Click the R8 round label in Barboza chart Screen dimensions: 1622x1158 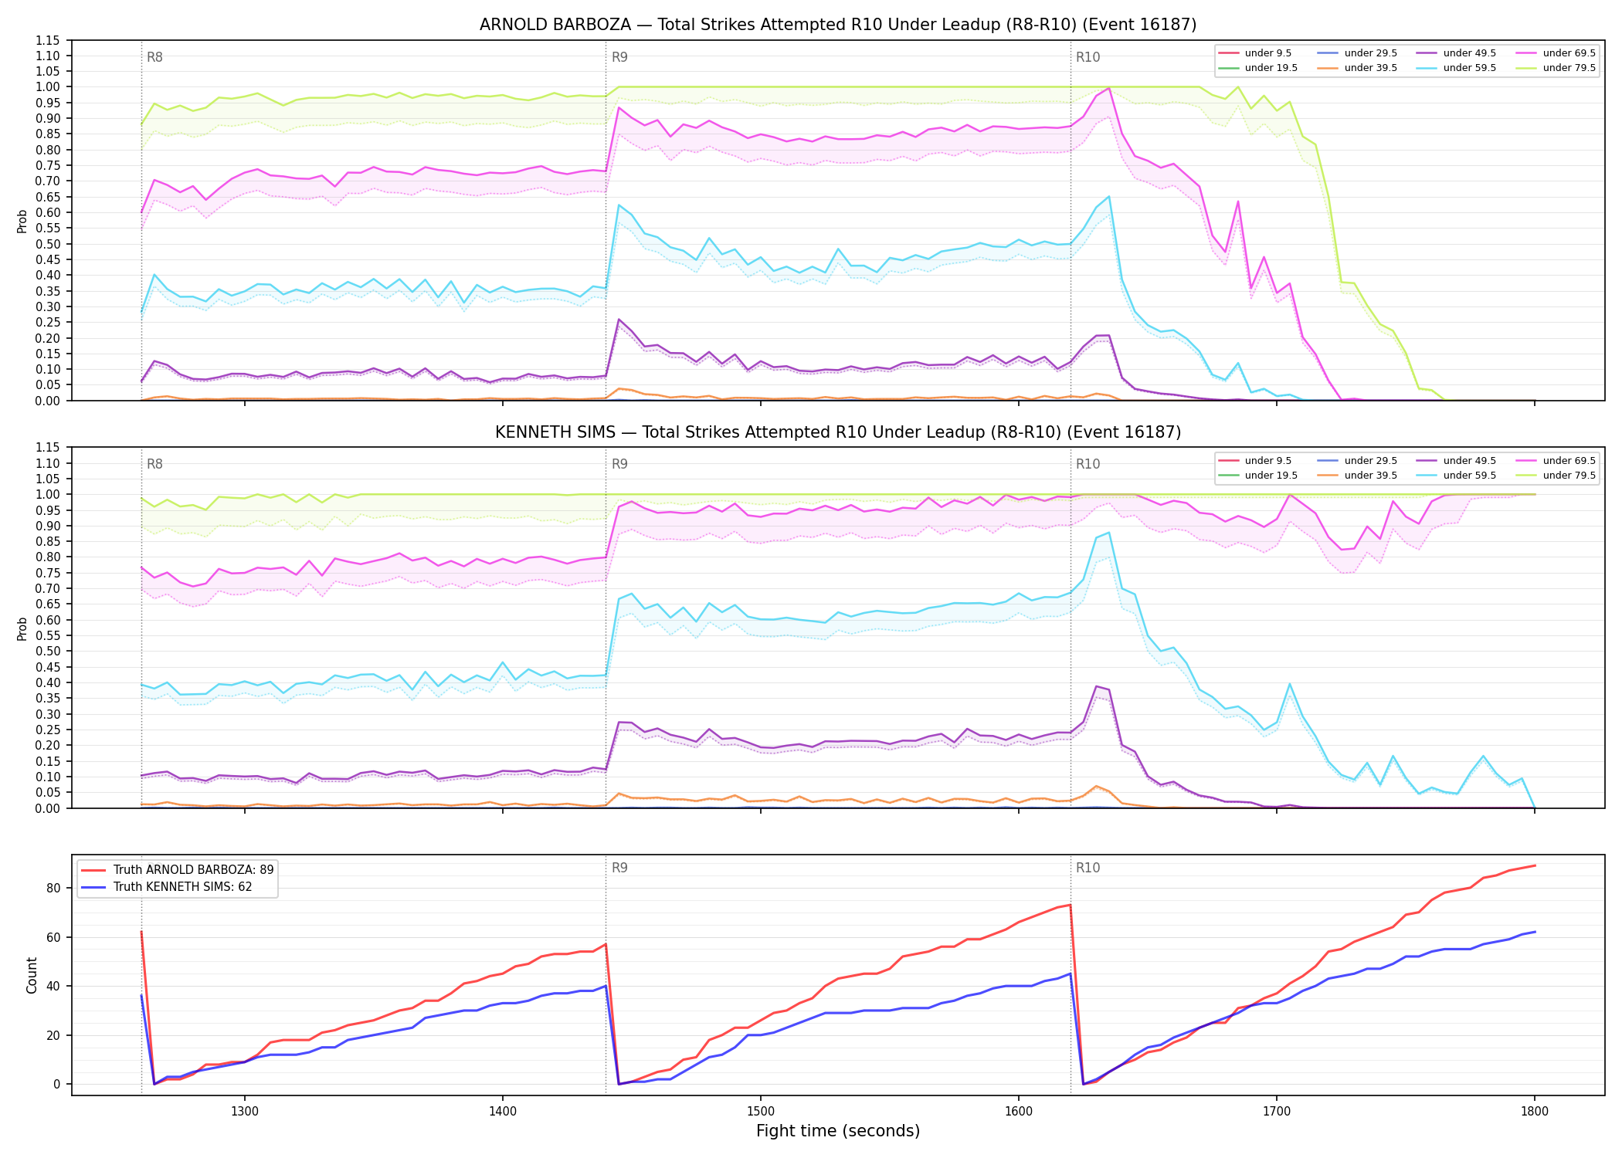tap(154, 57)
